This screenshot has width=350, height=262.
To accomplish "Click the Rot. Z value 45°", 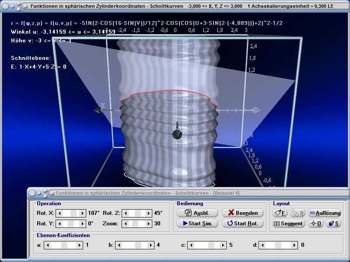I will [158, 213].
